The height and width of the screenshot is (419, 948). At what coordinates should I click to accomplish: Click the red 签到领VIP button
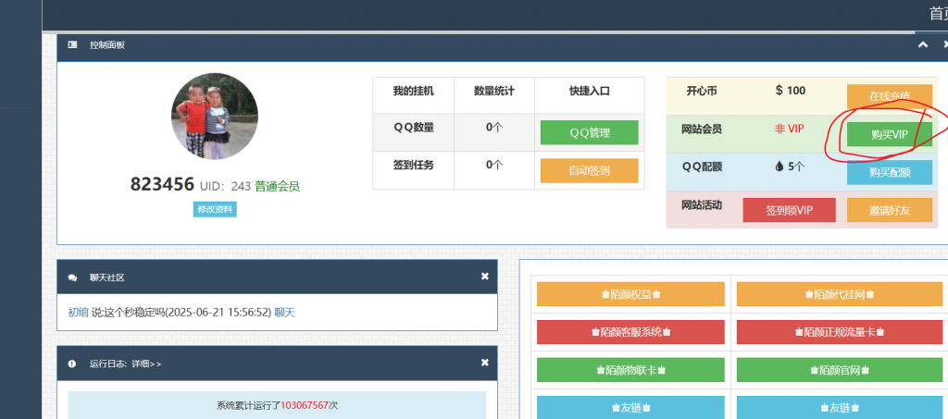[x=789, y=210]
